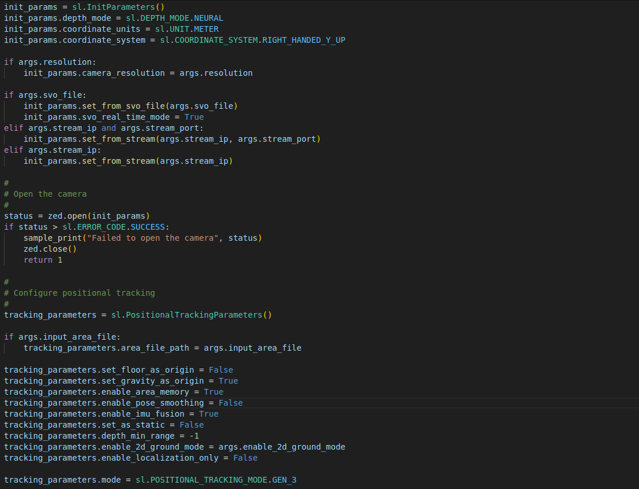Click the sl.UNIT.METER value

click(186, 29)
